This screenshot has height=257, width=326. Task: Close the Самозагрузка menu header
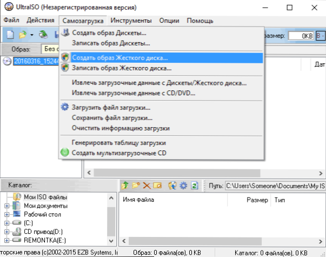point(83,21)
